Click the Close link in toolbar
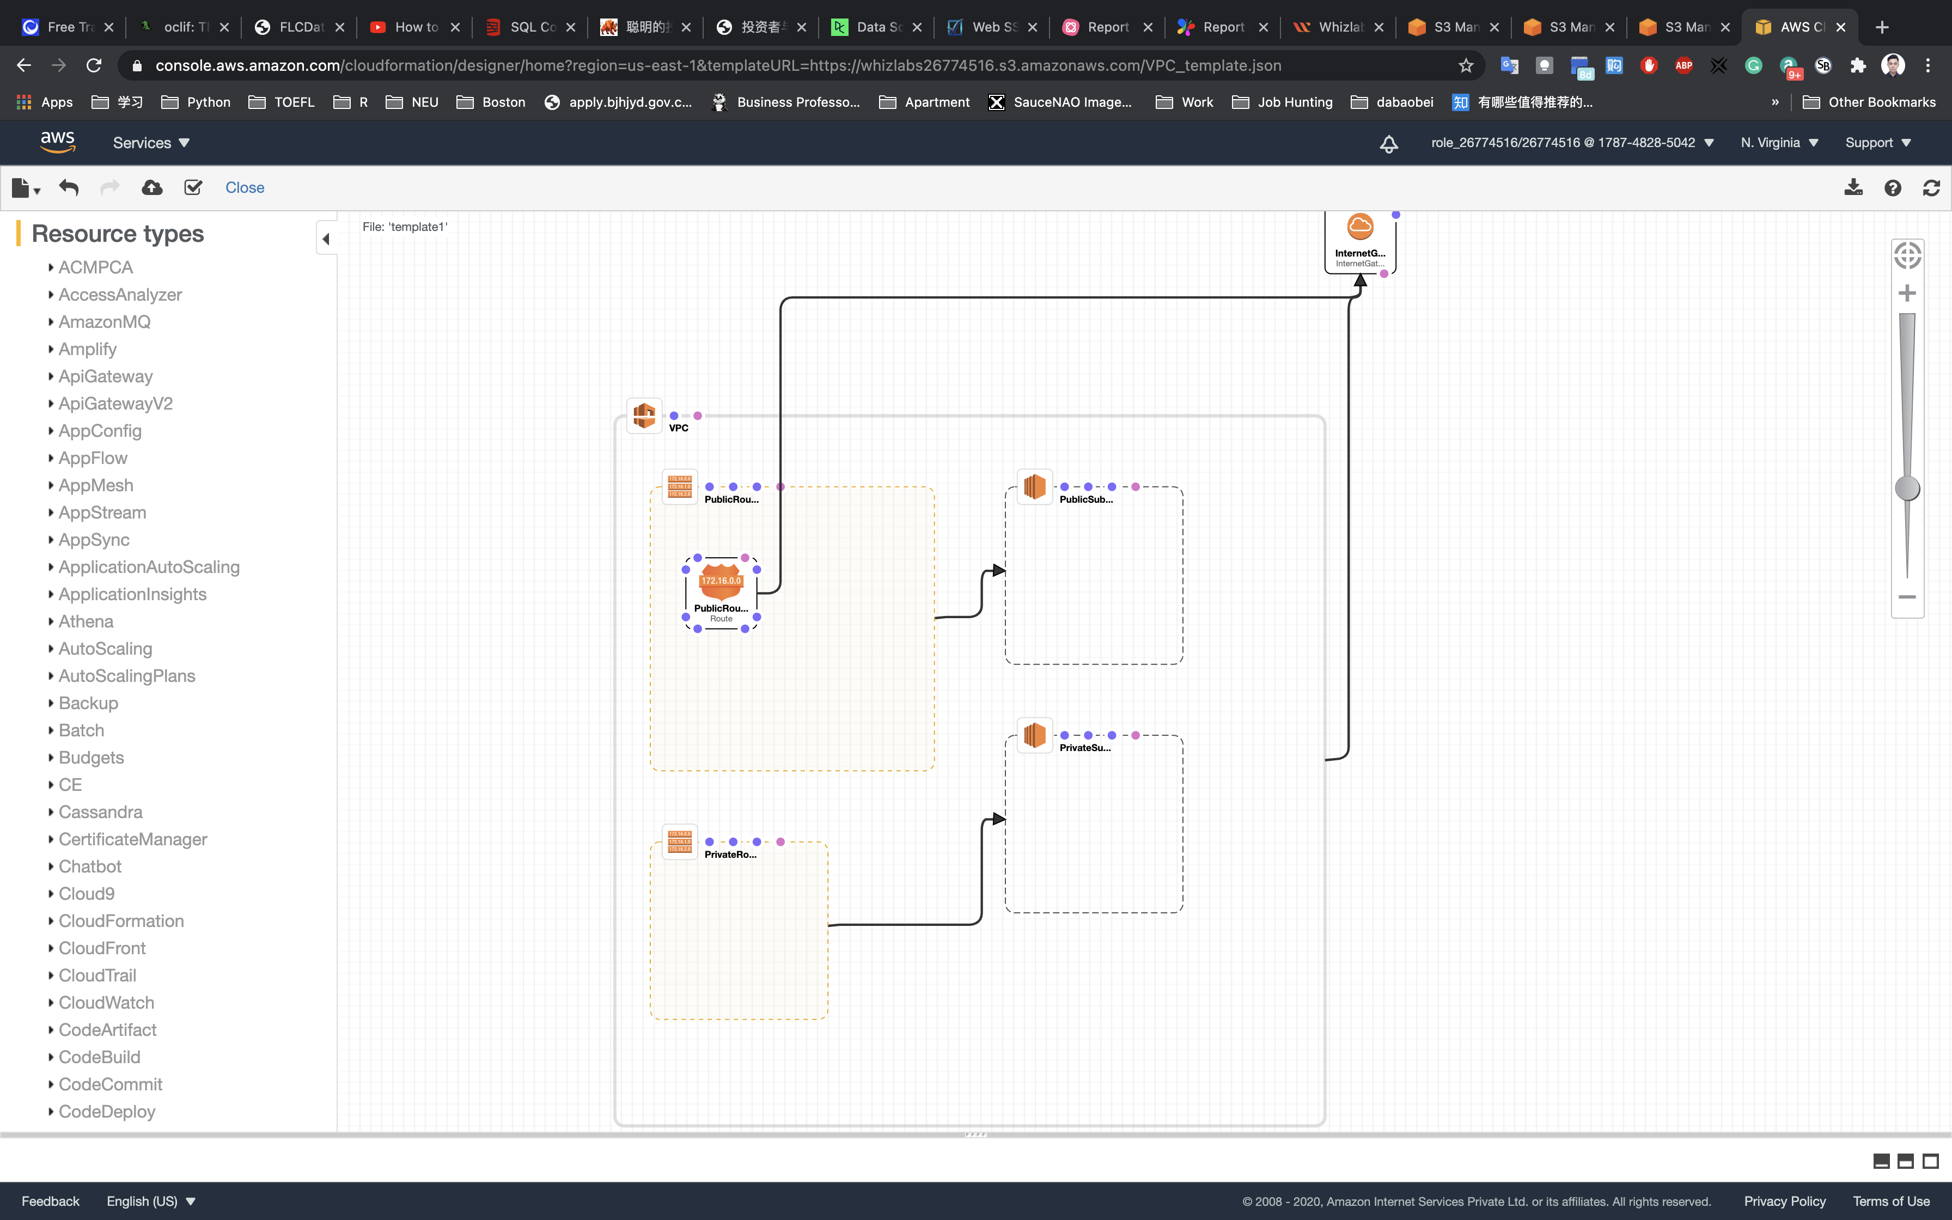The image size is (1952, 1220). 245,188
